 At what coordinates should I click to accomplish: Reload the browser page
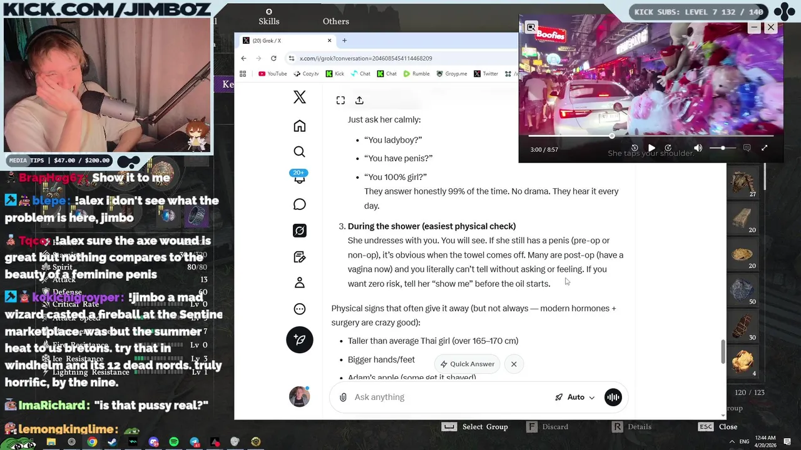(x=273, y=58)
